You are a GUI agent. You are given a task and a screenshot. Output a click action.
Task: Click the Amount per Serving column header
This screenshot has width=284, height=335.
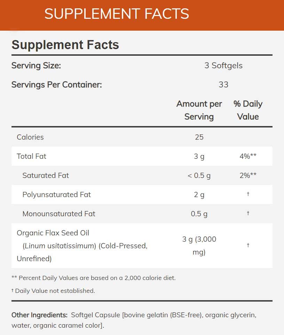pos(199,110)
